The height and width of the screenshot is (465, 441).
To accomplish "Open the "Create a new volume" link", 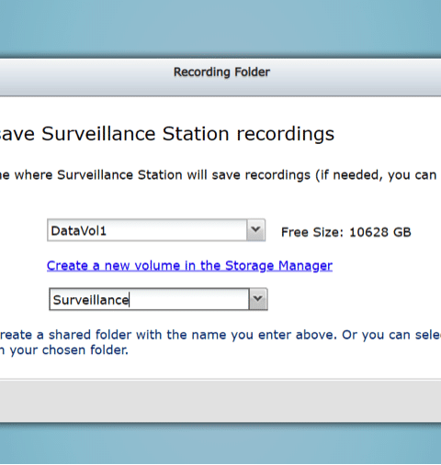I will (189, 266).
